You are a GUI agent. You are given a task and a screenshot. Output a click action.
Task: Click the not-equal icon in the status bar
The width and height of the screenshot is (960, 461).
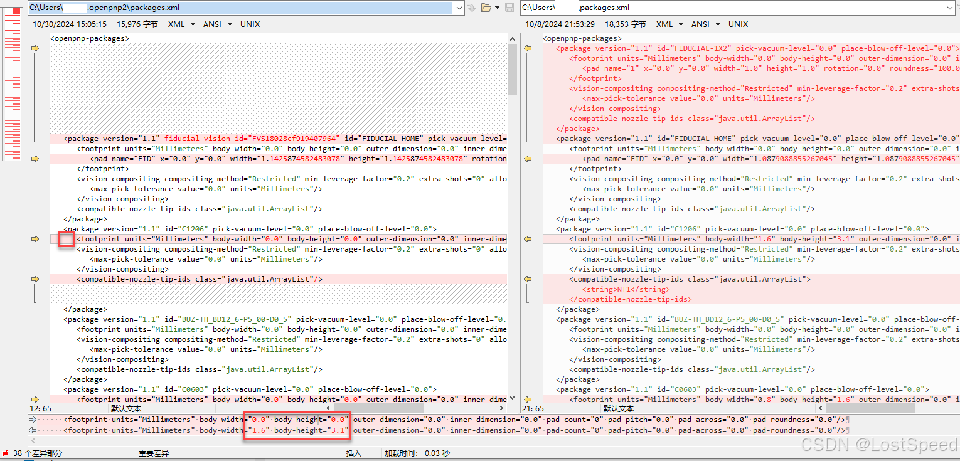(x=6, y=453)
